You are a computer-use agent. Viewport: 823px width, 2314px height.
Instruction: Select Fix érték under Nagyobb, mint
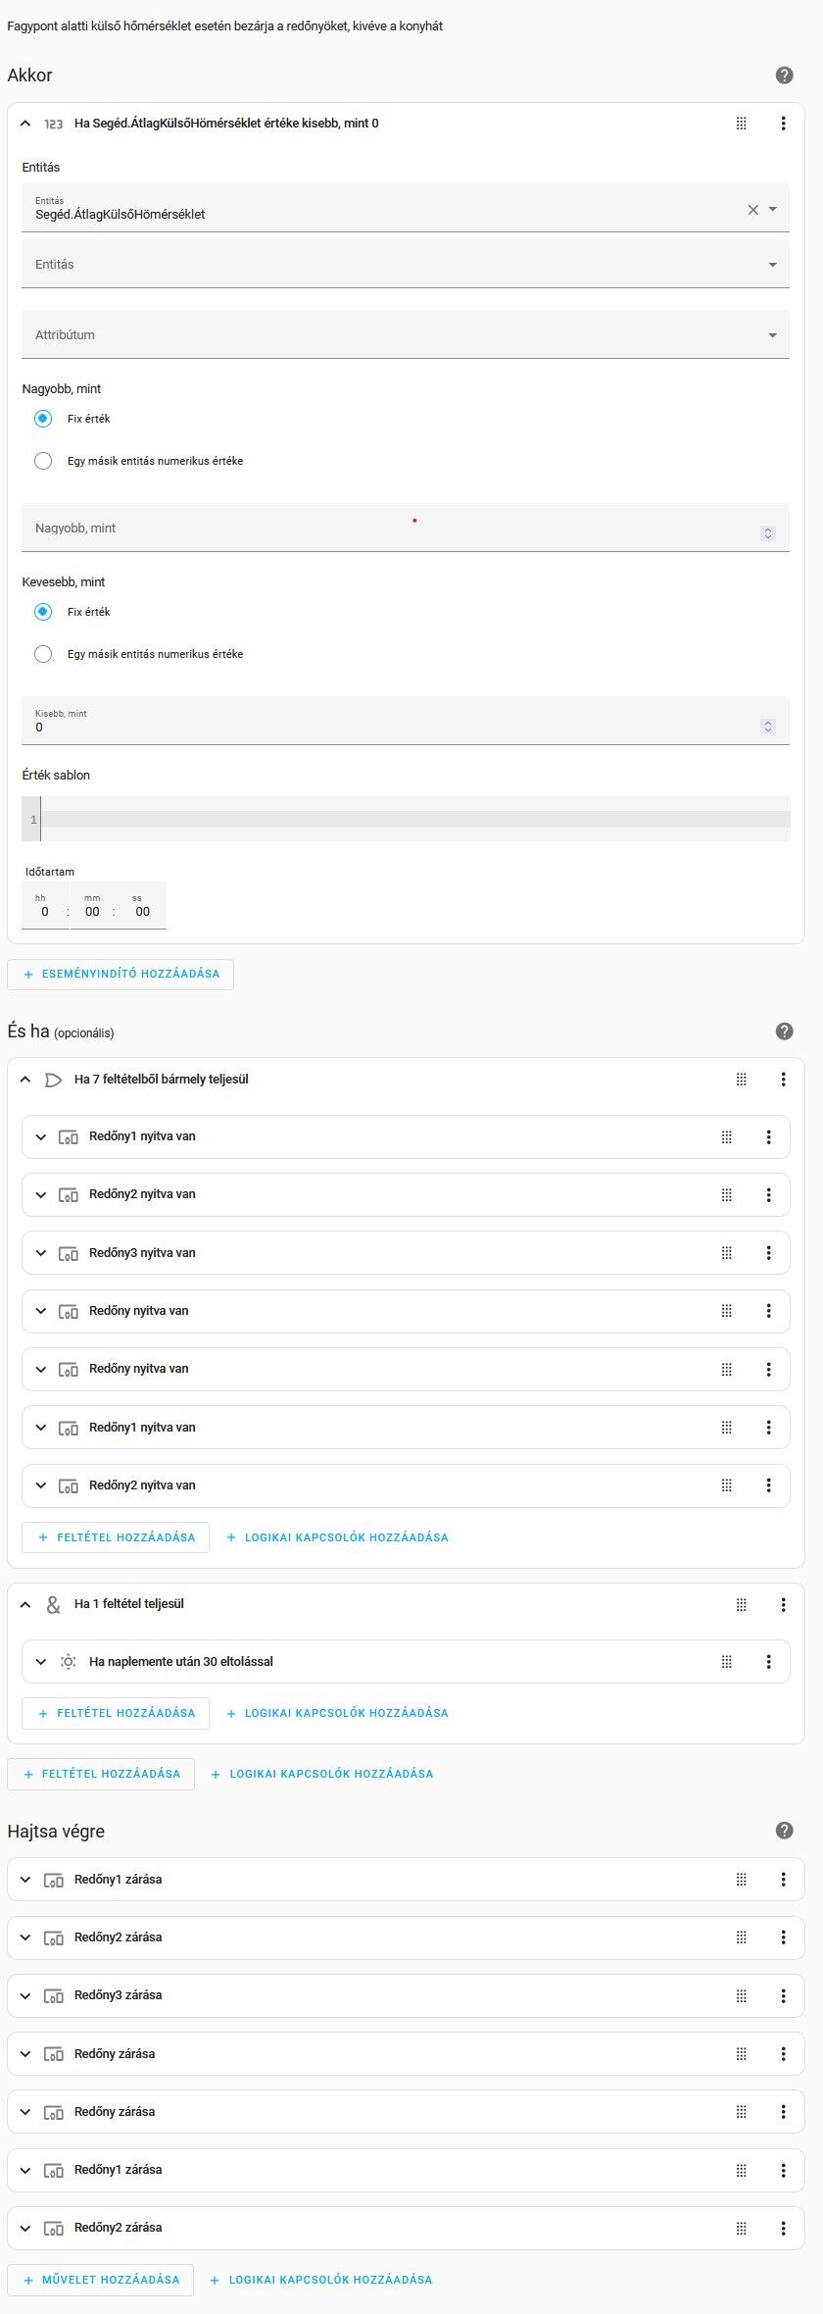(43, 419)
